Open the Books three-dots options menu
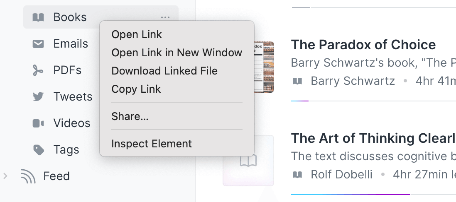This screenshot has height=202, width=456. [x=165, y=17]
